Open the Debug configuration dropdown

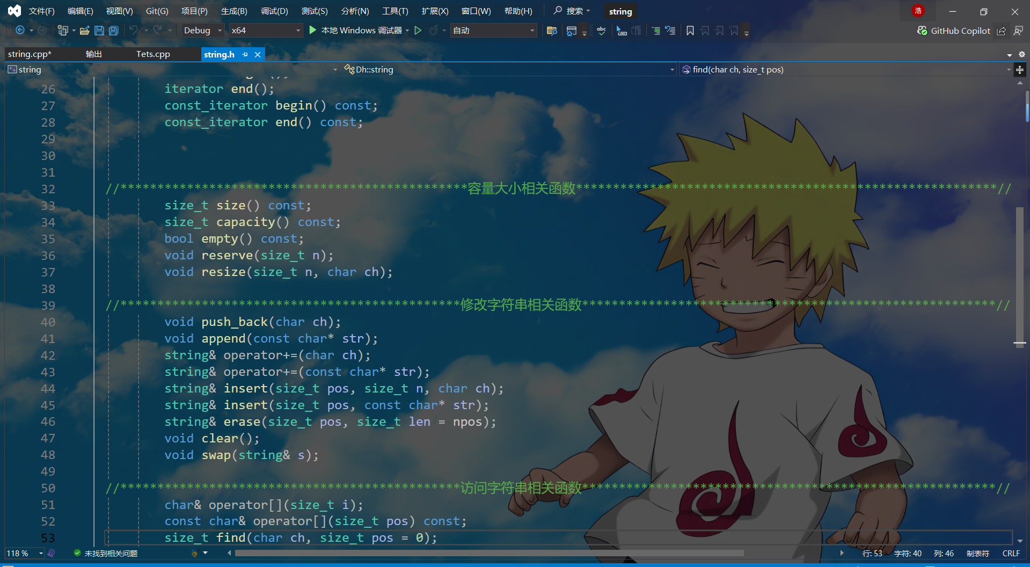(x=202, y=31)
